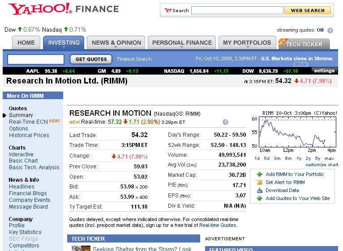343x251 pixels.
Task: Open Basic Tech. Analysis
Action: tap(34, 167)
